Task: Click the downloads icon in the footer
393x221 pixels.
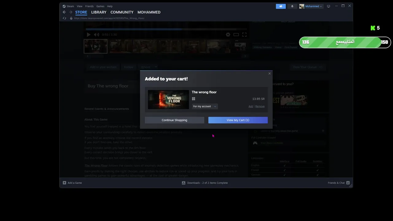Action: click(184, 183)
